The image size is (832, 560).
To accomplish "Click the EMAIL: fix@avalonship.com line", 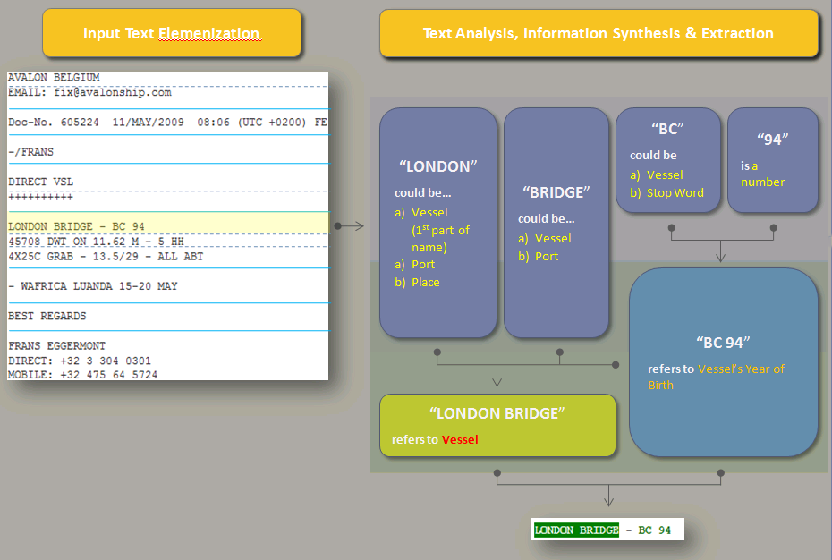I will tap(89, 92).
